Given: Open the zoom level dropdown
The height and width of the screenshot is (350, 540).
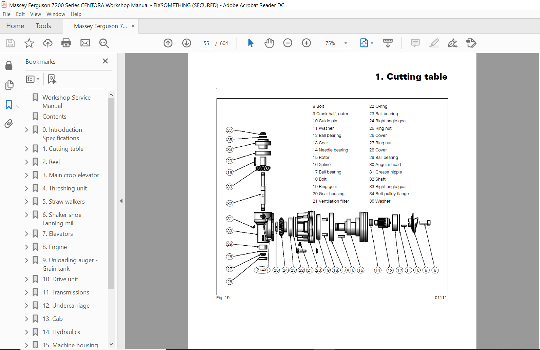Looking at the screenshot, I should (346, 43).
